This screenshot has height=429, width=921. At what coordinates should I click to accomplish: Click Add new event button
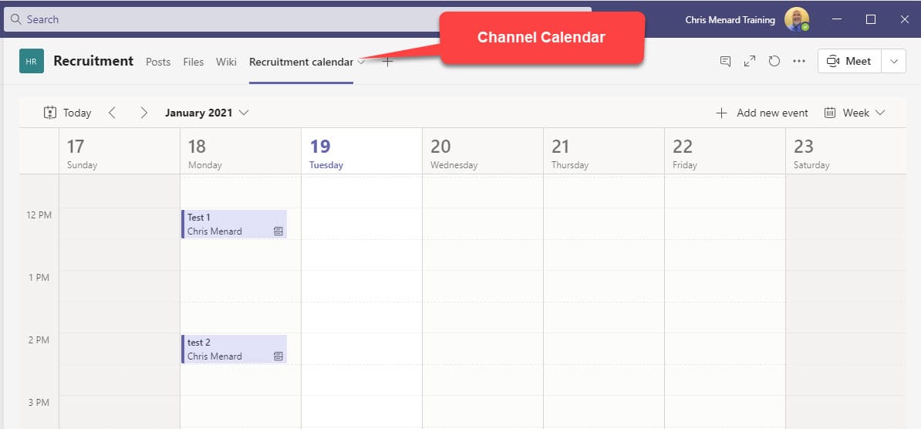tap(762, 113)
